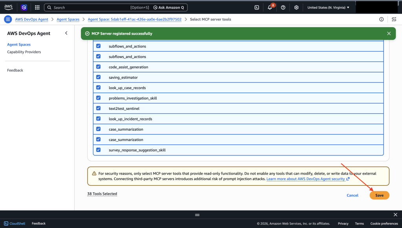Image resolution: width=402 pixels, height=228 pixels.
Task: Uncheck survey_response_suggestion_skill tool
Action: pyautogui.click(x=99, y=150)
